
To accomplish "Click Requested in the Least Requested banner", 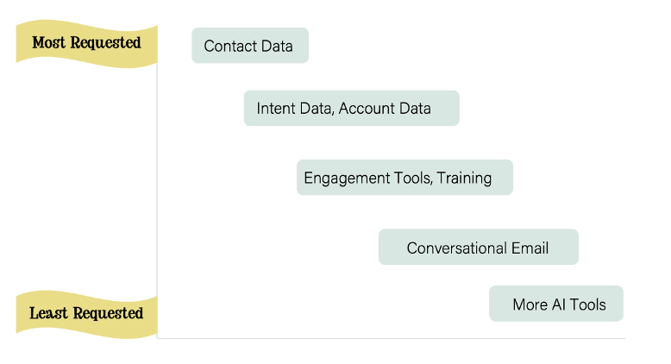I will [108, 313].
